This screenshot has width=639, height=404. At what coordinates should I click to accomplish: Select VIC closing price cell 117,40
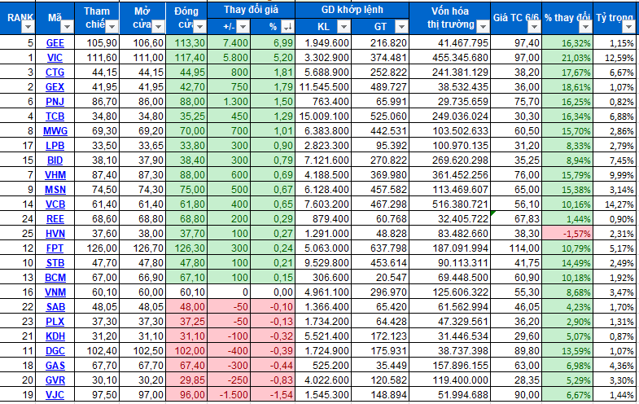tap(186, 58)
